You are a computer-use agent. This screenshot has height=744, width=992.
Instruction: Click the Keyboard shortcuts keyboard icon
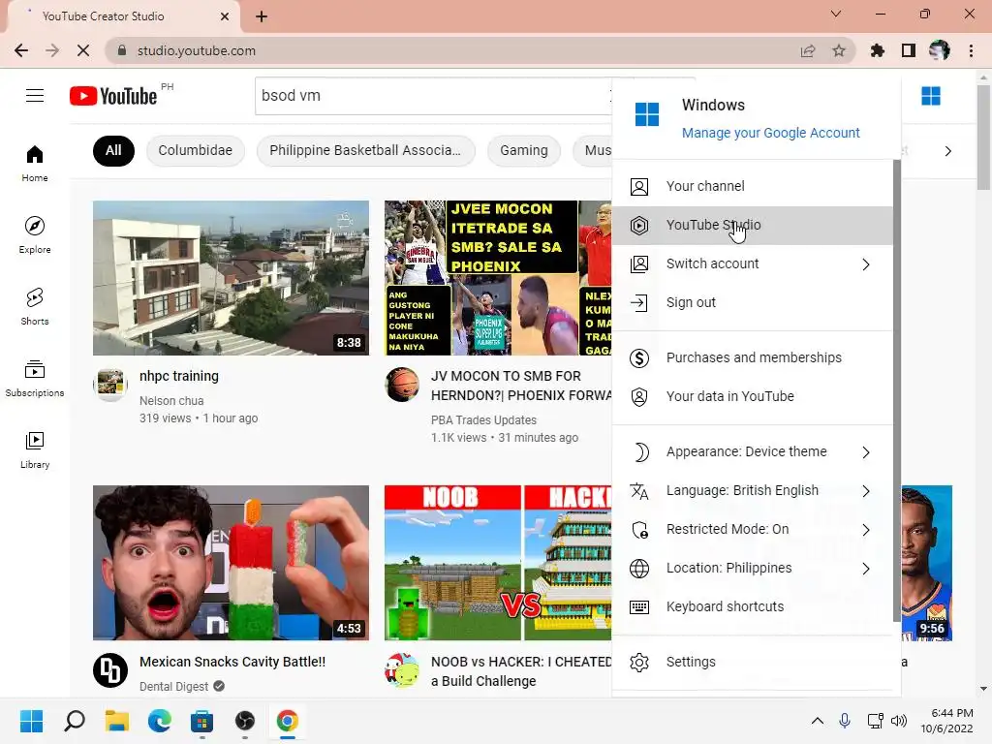click(639, 607)
